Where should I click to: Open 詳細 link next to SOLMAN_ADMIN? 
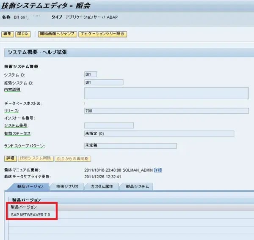157,170
